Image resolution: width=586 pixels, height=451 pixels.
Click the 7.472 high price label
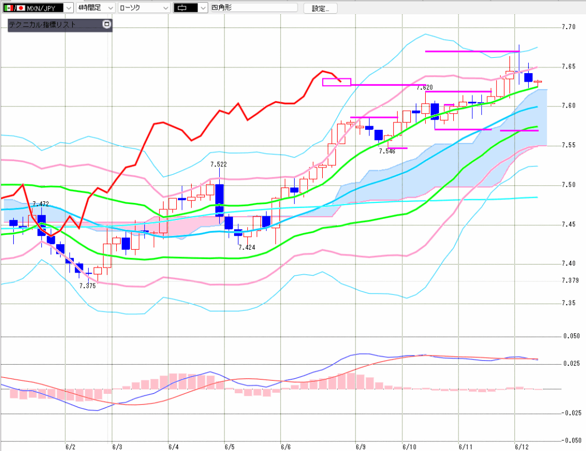point(41,204)
